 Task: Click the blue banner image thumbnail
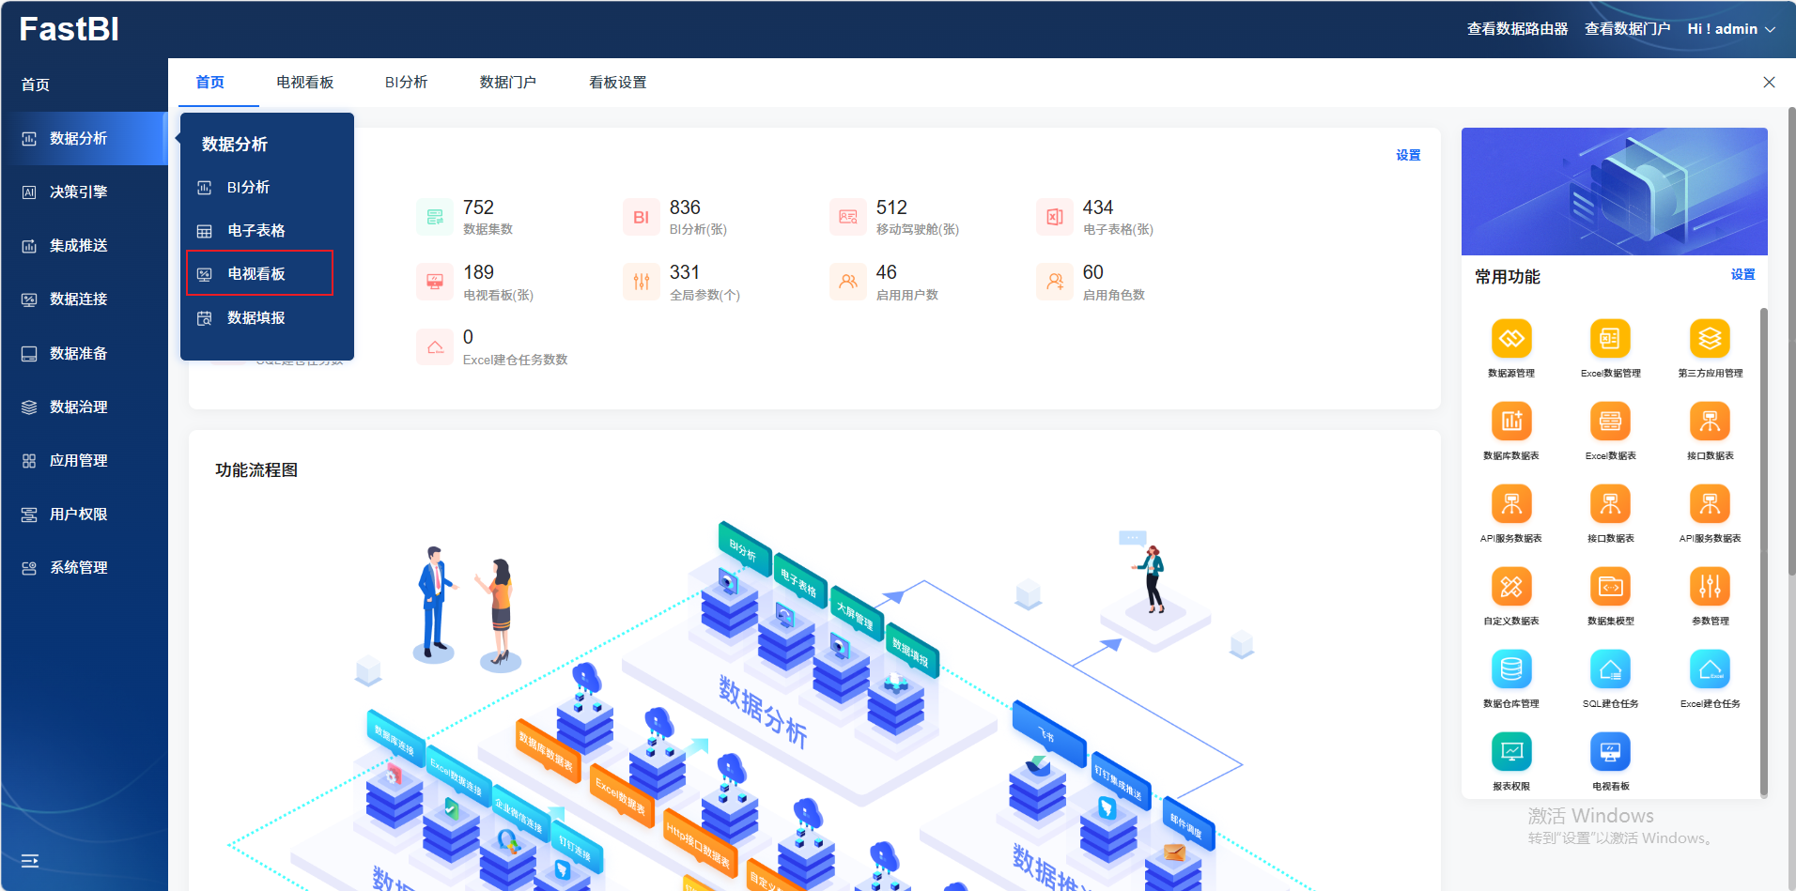[1614, 192]
